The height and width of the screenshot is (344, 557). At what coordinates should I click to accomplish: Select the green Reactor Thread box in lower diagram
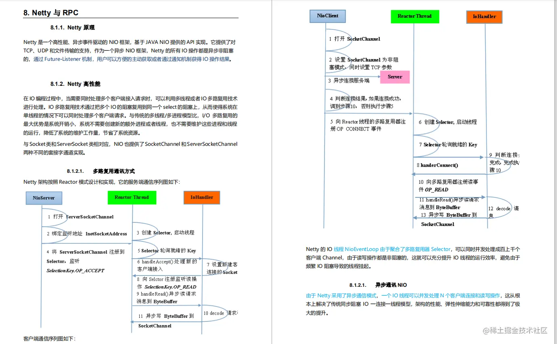(x=132, y=197)
